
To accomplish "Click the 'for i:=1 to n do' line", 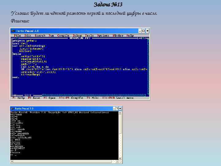I will 35,67.
